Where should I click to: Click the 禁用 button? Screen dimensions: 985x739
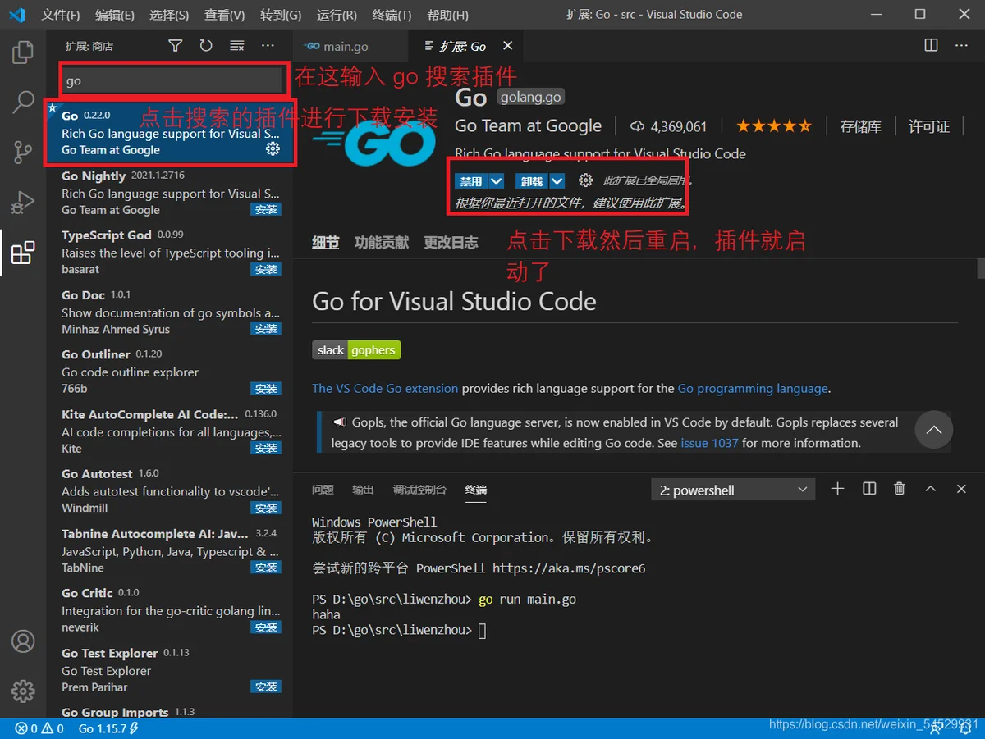(471, 181)
